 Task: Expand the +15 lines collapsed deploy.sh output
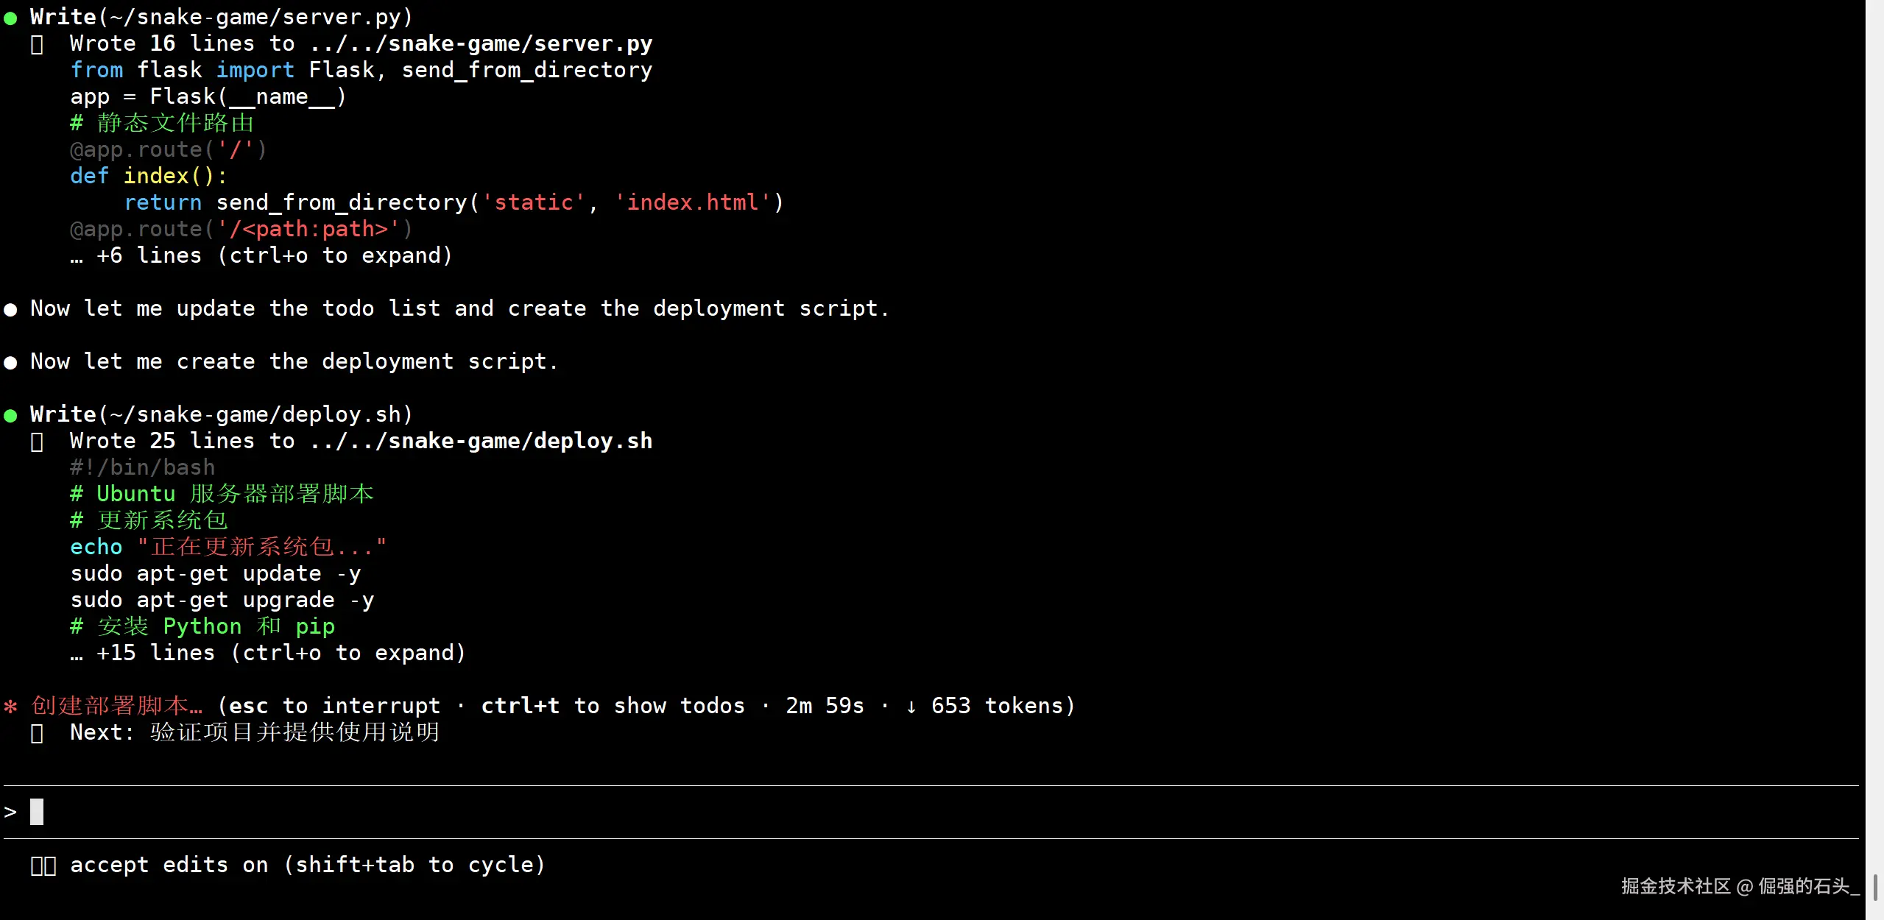click(x=269, y=654)
